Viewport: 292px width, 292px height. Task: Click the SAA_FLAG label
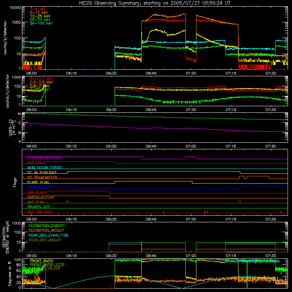[36, 192]
